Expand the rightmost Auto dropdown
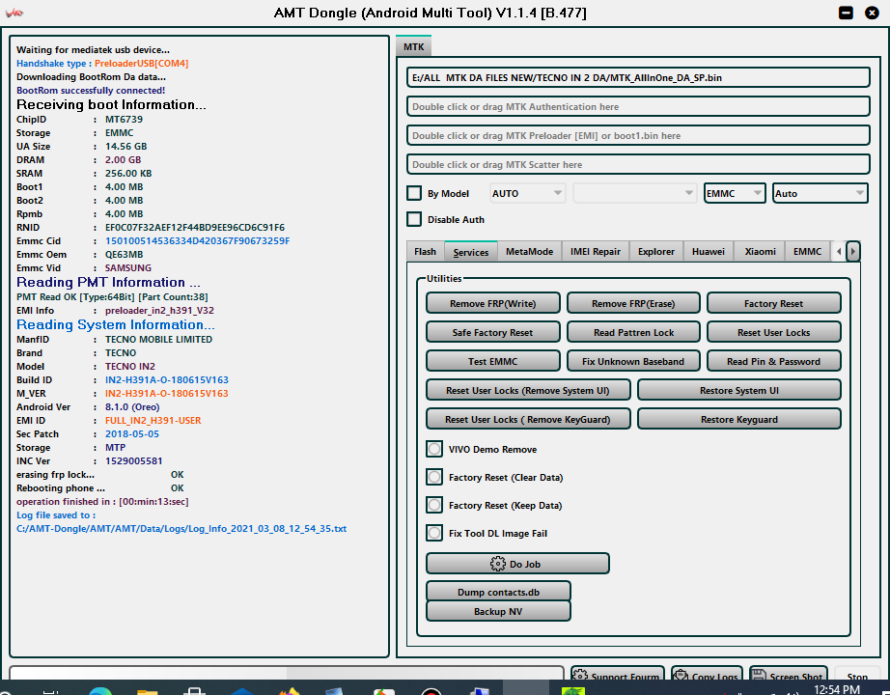Viewport: 890px width, 695px height. 820,193
